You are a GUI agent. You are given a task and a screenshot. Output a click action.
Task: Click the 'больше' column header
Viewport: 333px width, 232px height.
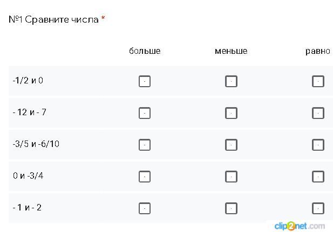click(145, 51)
